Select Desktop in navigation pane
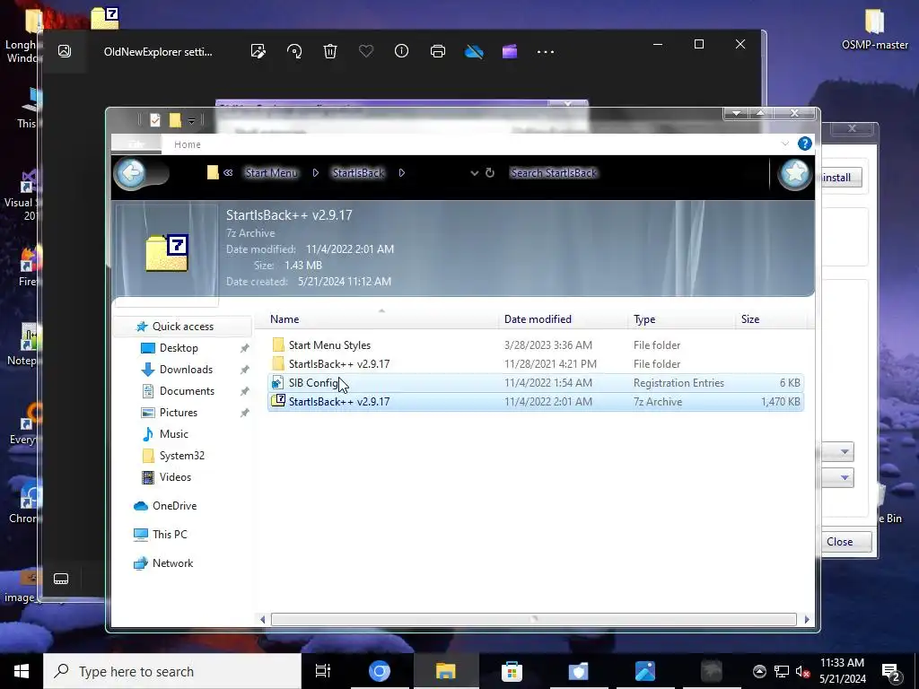The height and width of the screenshot is (689, 919). coord(179,348)
